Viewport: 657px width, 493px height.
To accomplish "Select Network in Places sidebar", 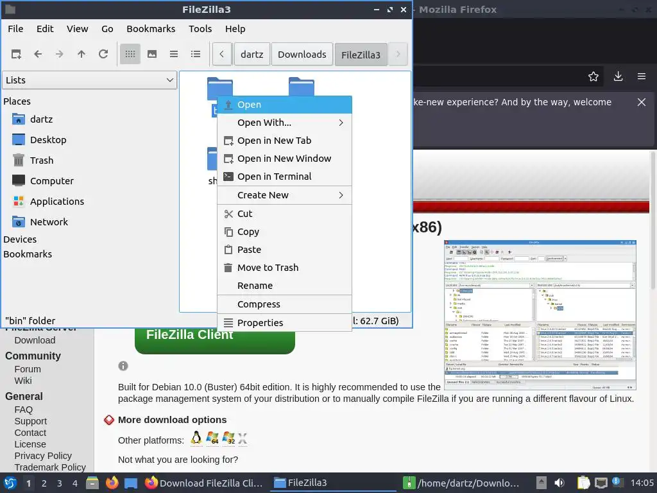I will [40, 222].
